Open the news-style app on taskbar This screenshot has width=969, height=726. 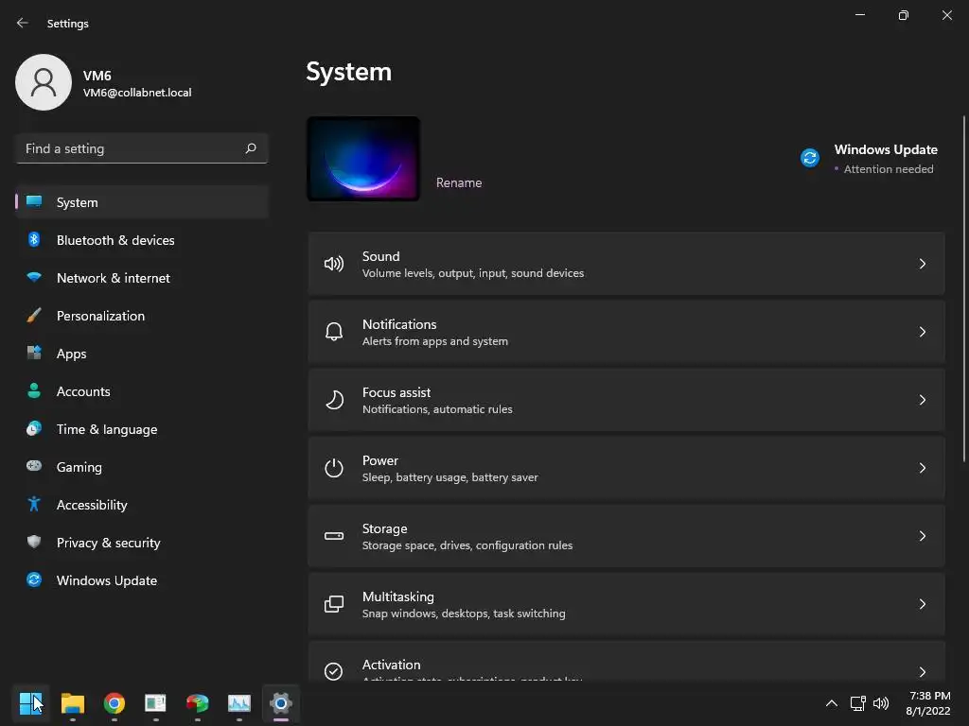point(156,703)
